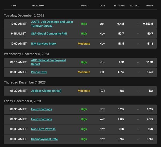Click the ACTUAL column header
The height and width of the screenshot is (147, 161).
click(134, 6)
